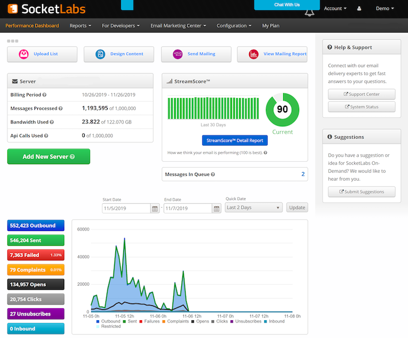The height and width of the screenshot is (338, 408).
Task: Open the Account dropdown menu
Action: click(x=335, y=9)
